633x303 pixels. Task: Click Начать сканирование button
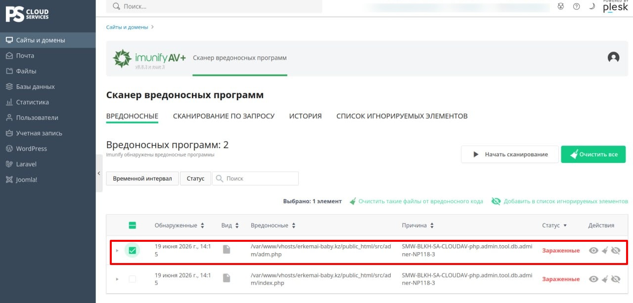click(x=510, y=154)
